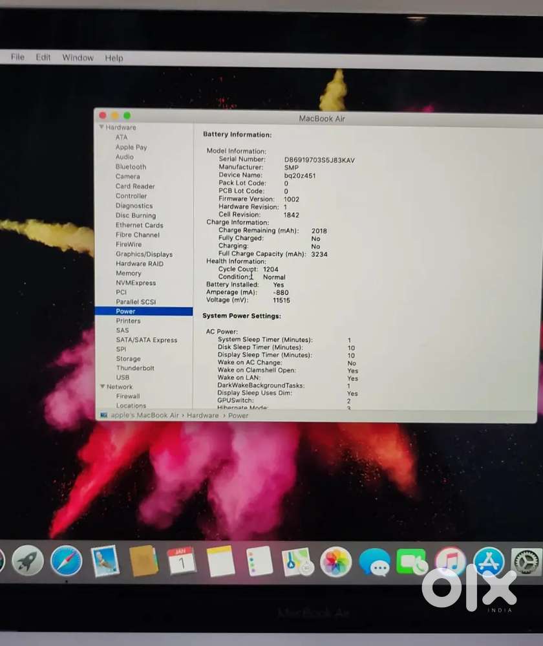The width and height of the screenshot is (543, 646).
Task: Open Calendar icon in the dock
Action: 181,561
